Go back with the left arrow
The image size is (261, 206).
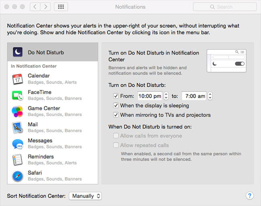pos(35,7)
